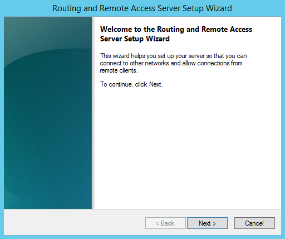Click "Routing" in the title bar text
285x239 pixels.
point(67,9)
